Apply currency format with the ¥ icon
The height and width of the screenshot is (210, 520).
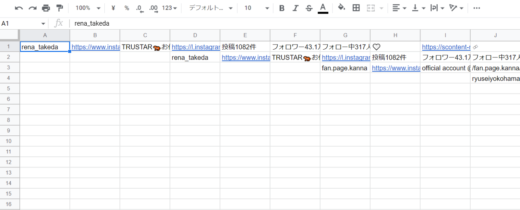click(x=113, y=7)
